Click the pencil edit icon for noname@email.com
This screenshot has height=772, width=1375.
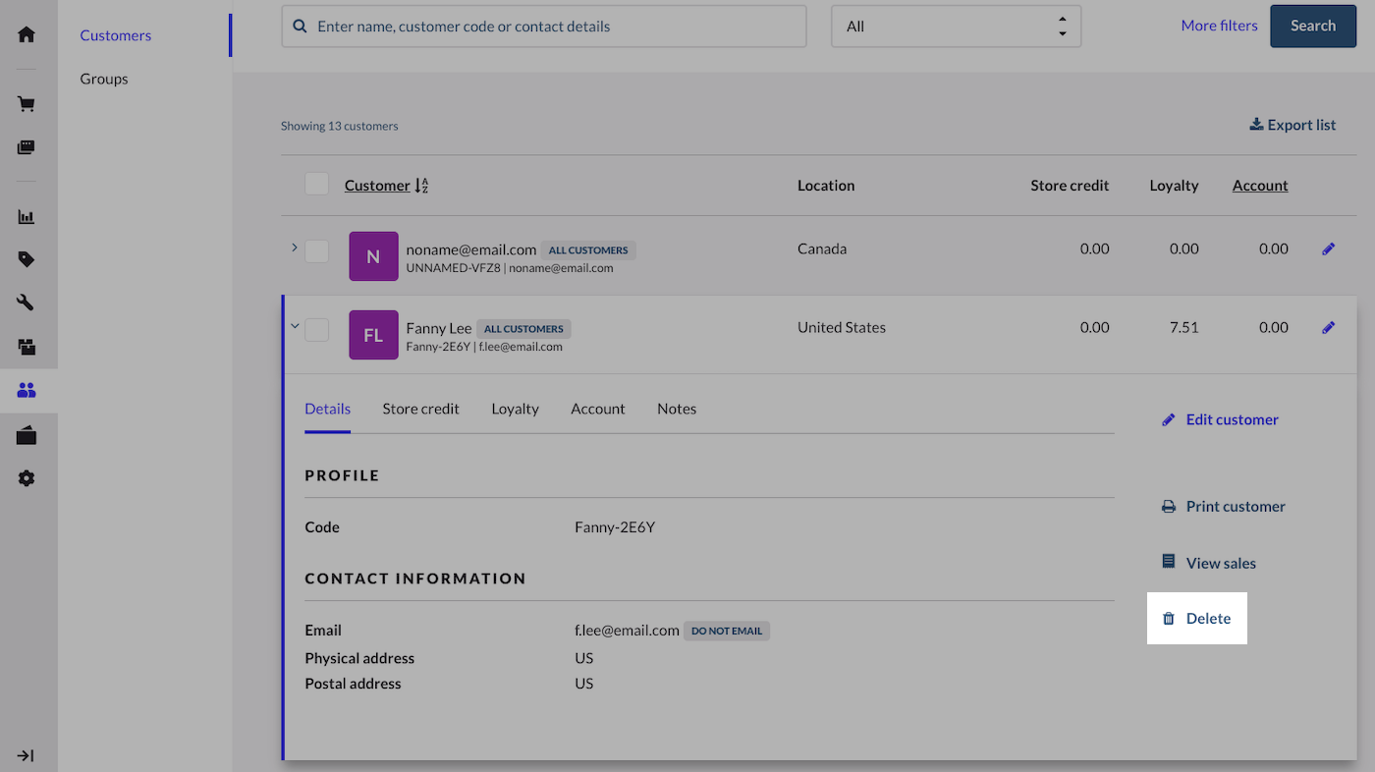(x=1328, y=249)
